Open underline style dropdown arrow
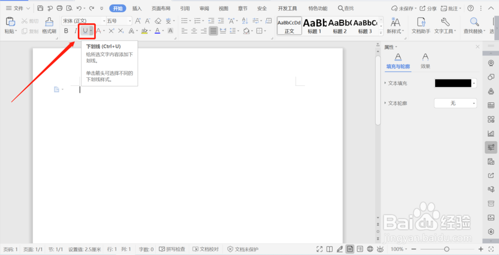The width and height of the screenshot is (499, 255). click(x=91, y=31)
